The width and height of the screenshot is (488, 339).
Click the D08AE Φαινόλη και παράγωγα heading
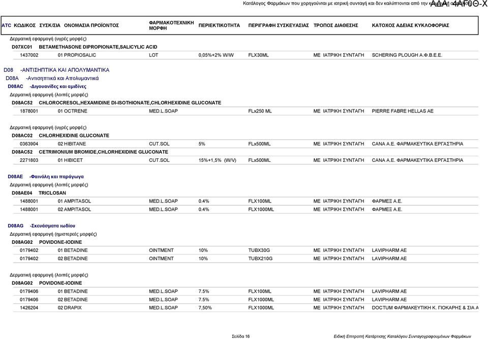46,177
